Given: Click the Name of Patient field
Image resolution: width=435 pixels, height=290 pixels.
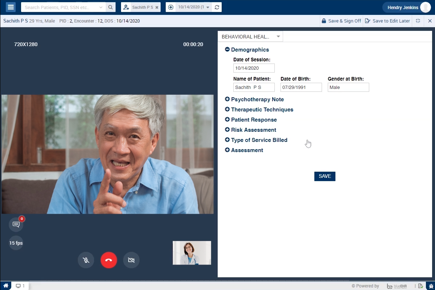Looking at the screenshot, I should point(254,87).
